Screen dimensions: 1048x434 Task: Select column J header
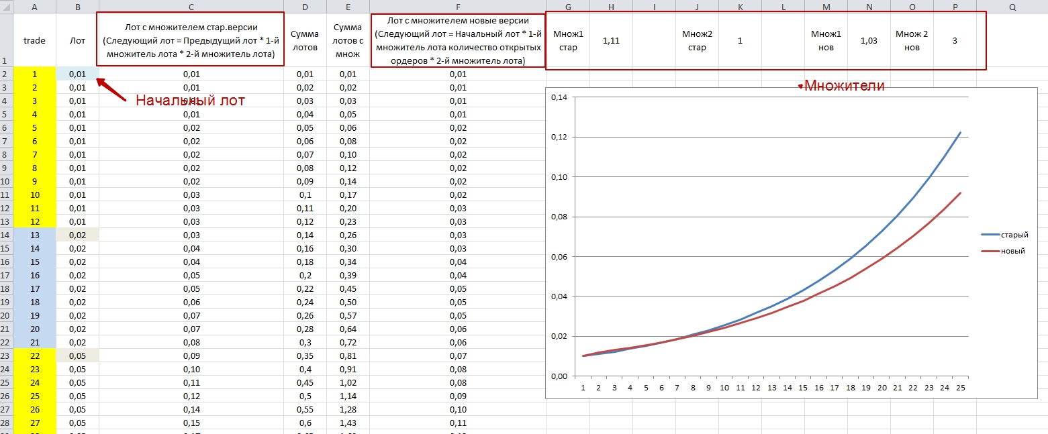(697, 6)
